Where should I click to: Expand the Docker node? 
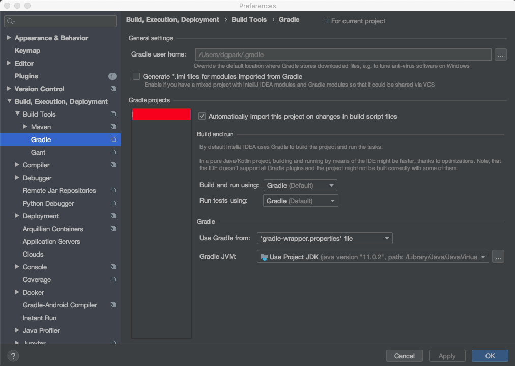tap(17, 292)
